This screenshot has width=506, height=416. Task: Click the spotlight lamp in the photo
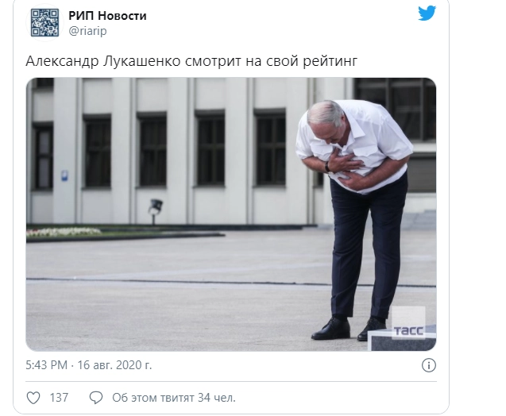[155, 210]
